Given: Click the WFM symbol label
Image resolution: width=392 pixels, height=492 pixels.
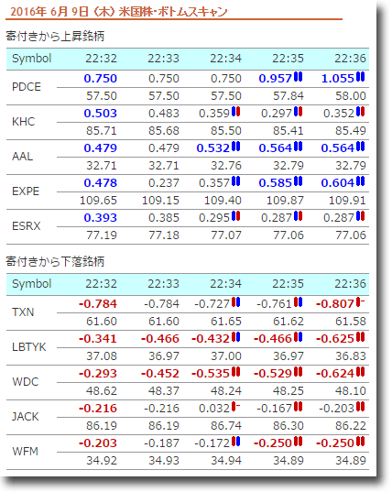Looking at the screenshot, I should (25, 452).
